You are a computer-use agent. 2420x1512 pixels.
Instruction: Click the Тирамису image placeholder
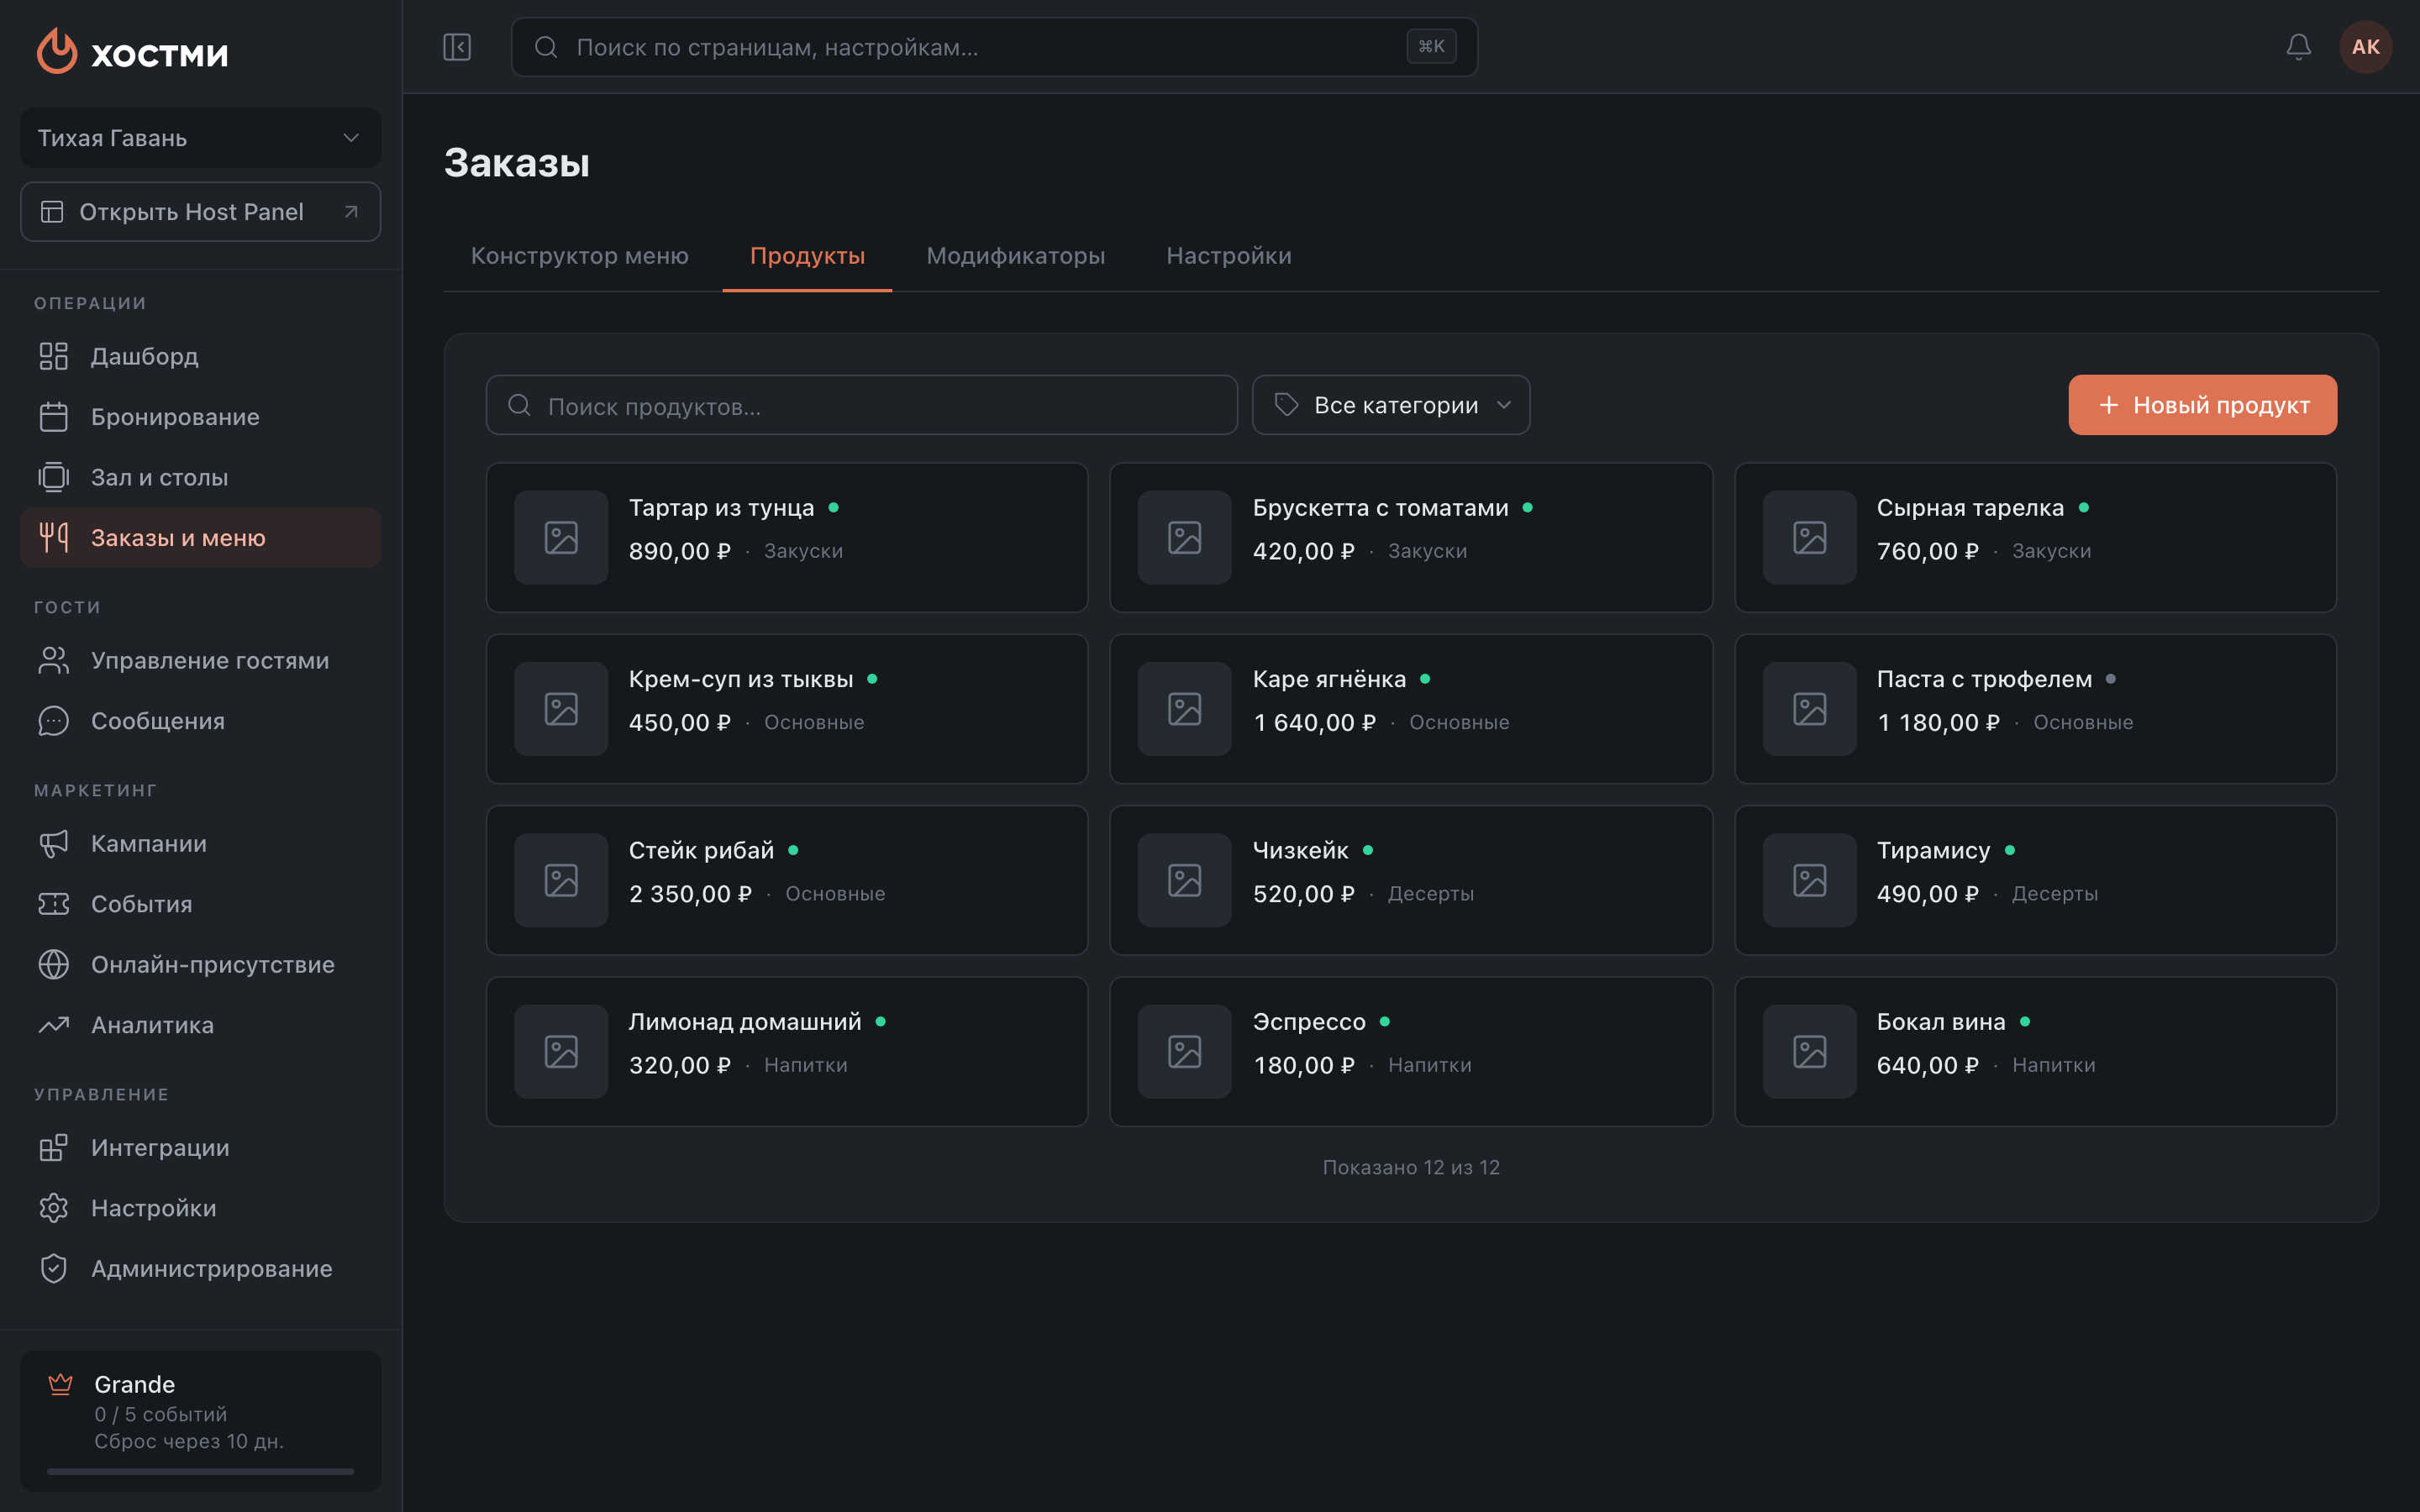[1809, 880]
